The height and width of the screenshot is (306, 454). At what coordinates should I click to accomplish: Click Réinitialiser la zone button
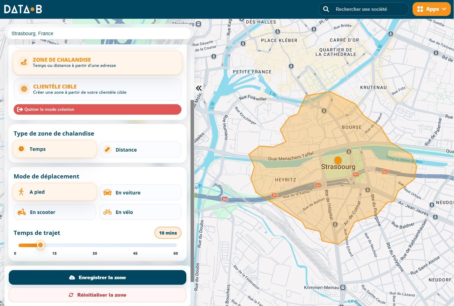pyautogui.click(x=97, y=295)
